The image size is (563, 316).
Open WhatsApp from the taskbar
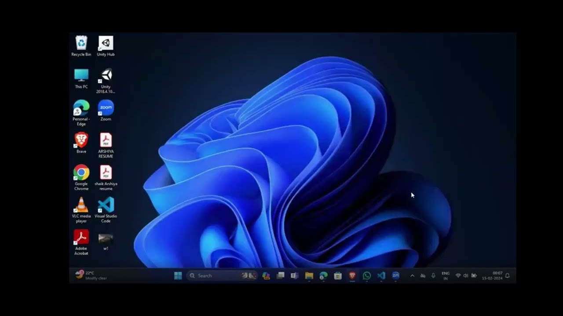click(x=367, y=276)
